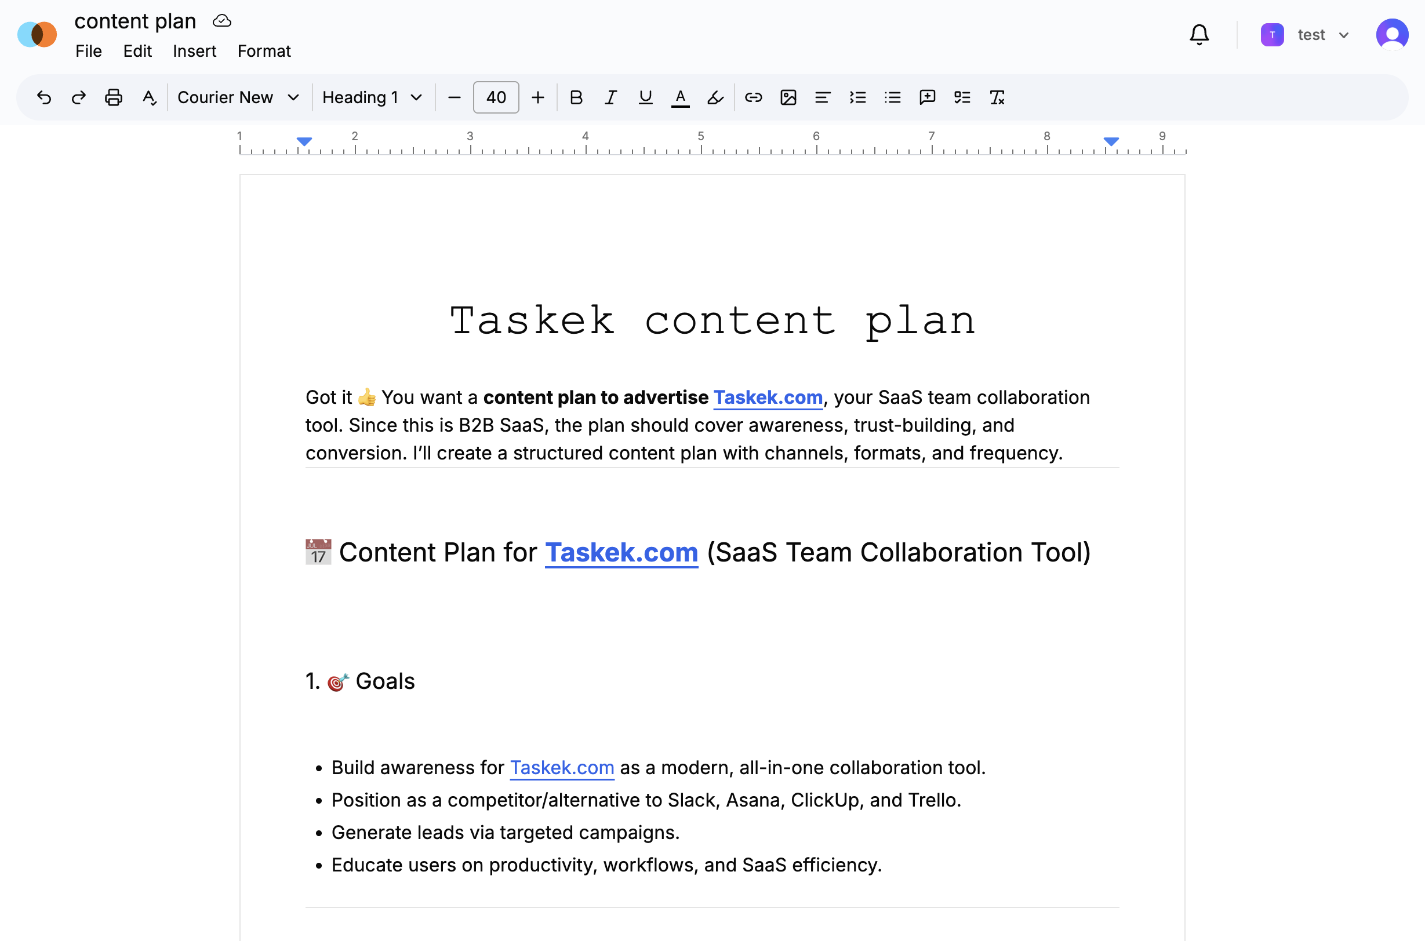
Task: Clear formatting with Tx icon
Action: tap(997, 97)
